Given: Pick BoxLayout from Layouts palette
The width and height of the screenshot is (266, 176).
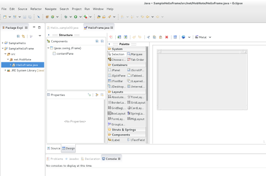Looking at the screenshot, I should (117, 113).
